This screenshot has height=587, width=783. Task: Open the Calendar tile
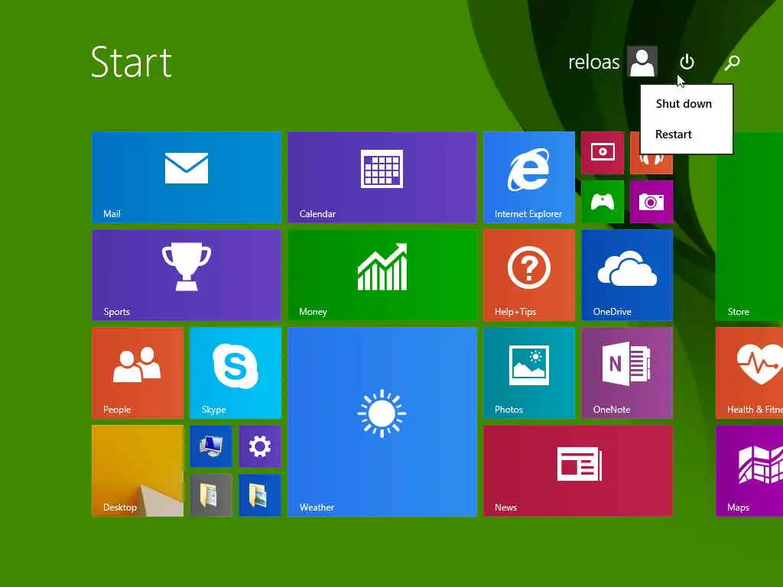(x=382, y=177)
